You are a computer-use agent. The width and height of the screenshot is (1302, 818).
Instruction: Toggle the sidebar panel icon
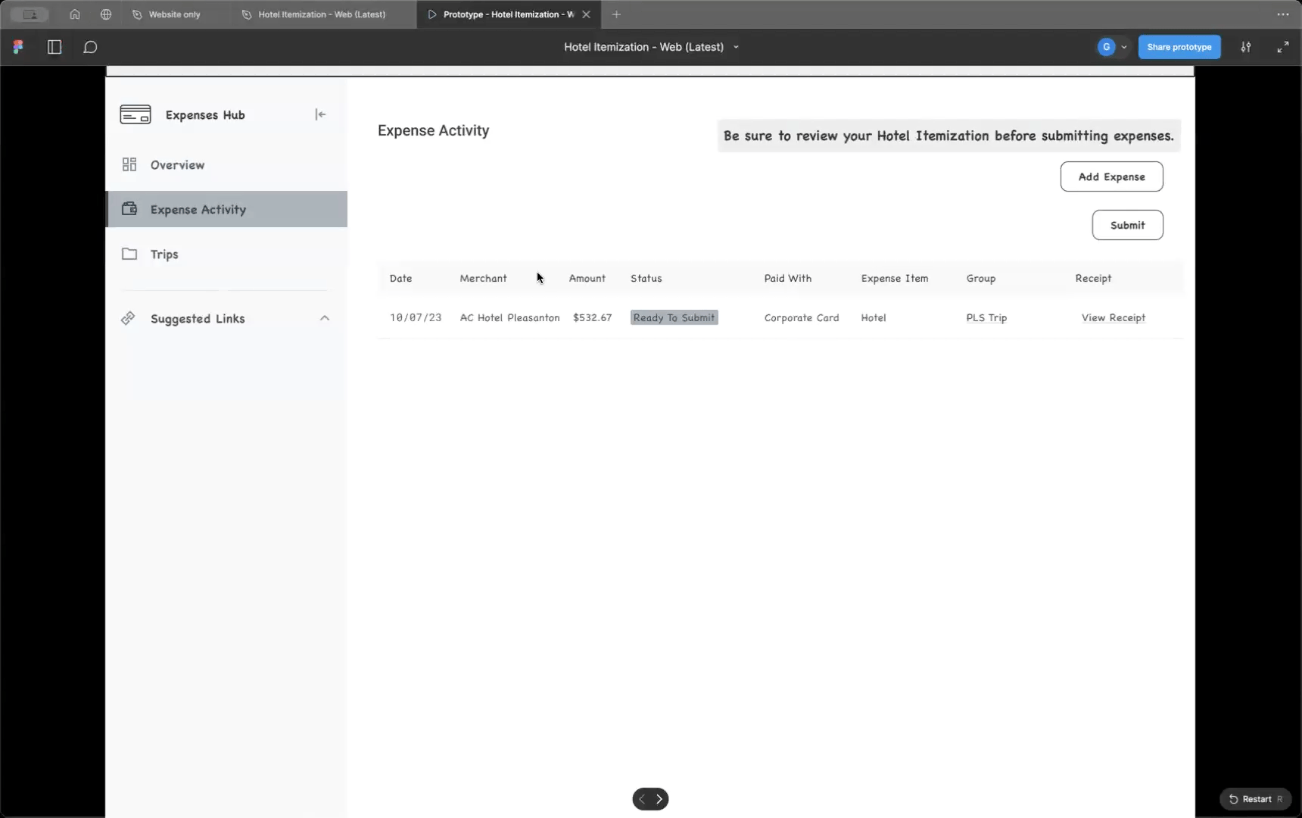[x=55, y=47]
